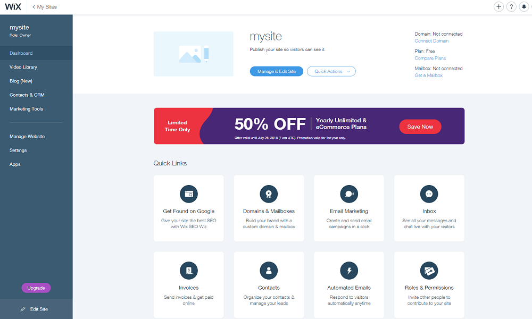Click the 'Offer valid until July 26, 2018' fine print
This screenshot has width=532, height=319.
(290, 138)
